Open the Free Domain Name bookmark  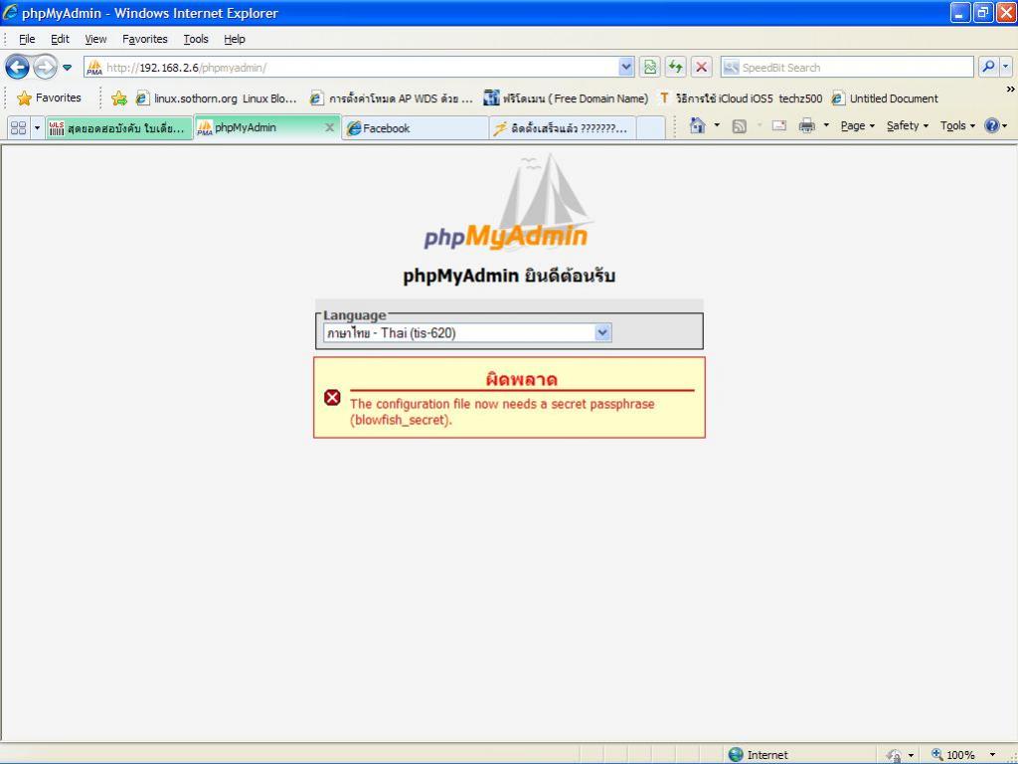pos(566,98)
